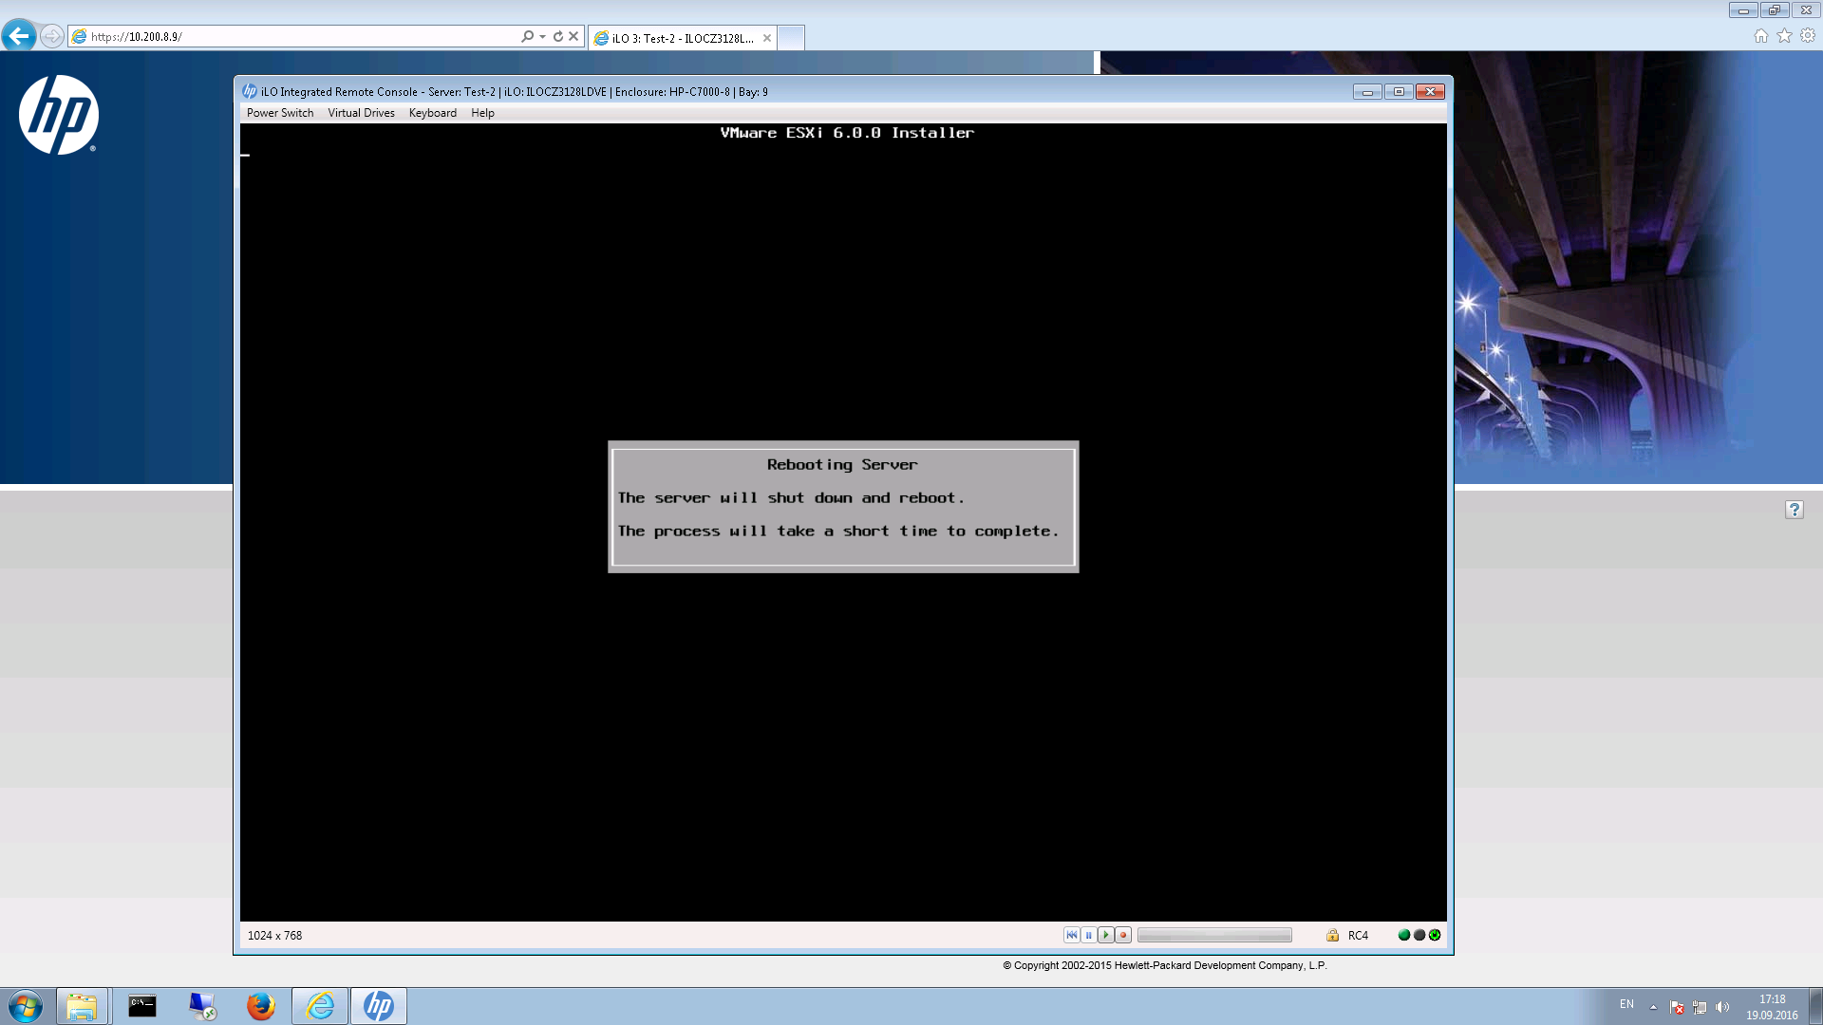The height and width of the screenshot is (1025, 1823).
Task: Go back using the browser back arrow
Action: pos(19,36)
